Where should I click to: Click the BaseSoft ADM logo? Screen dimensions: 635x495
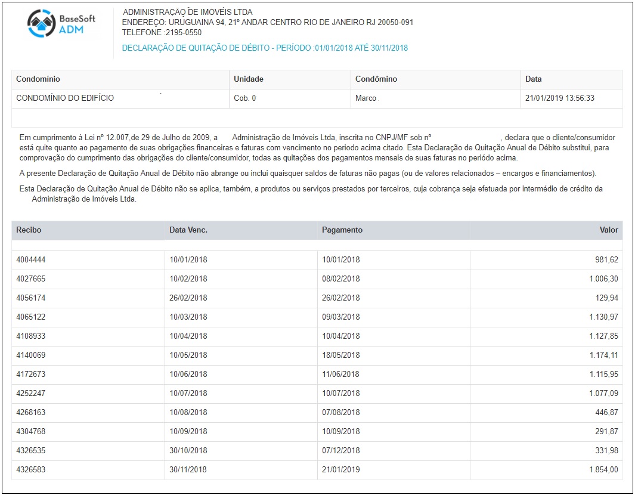[x=61, y=24]
